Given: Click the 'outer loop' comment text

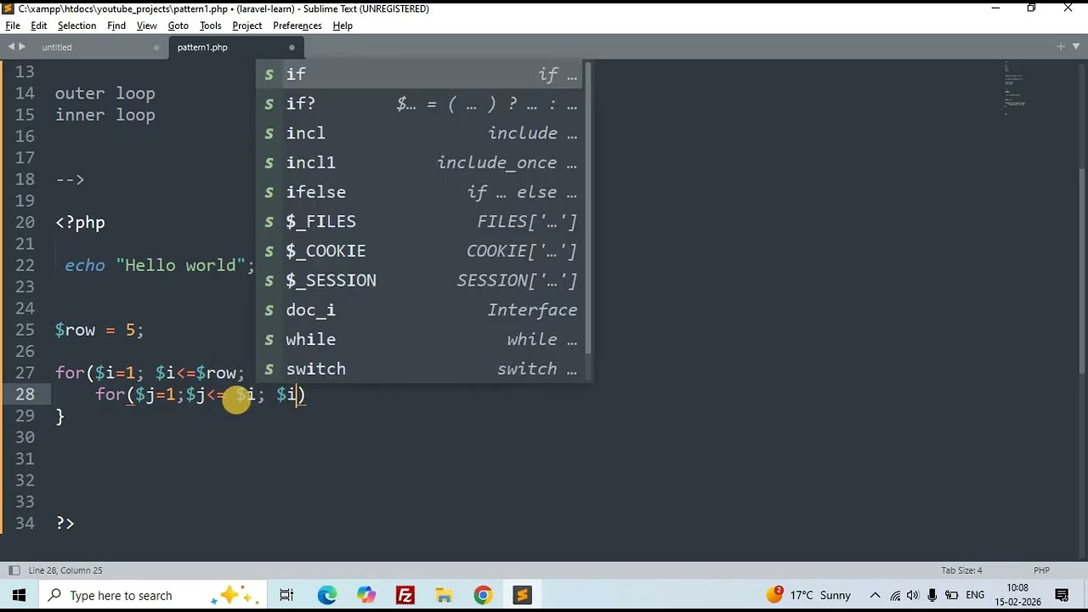Looking at the screenshot, I should (105, 93).
